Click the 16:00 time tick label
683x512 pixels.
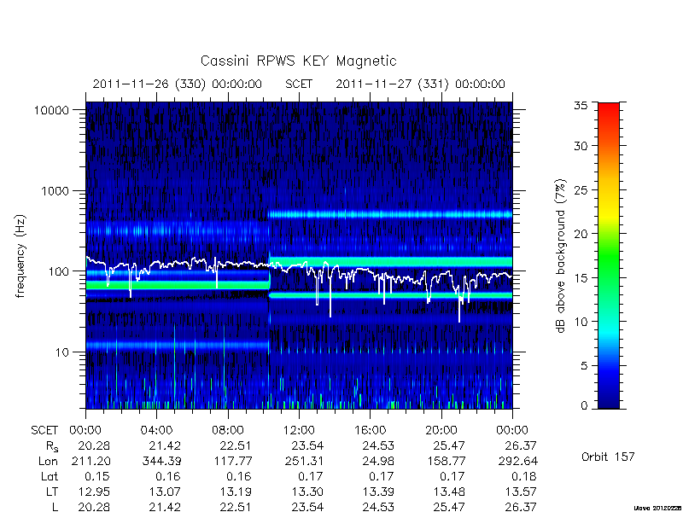(370, 431)
